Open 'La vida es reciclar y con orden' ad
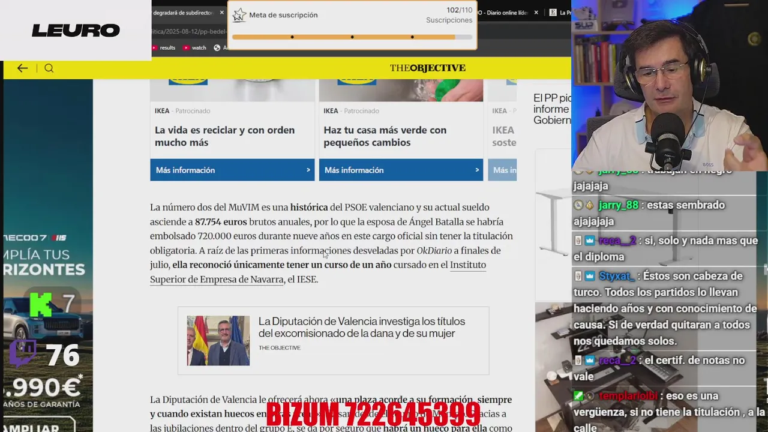 224,136
